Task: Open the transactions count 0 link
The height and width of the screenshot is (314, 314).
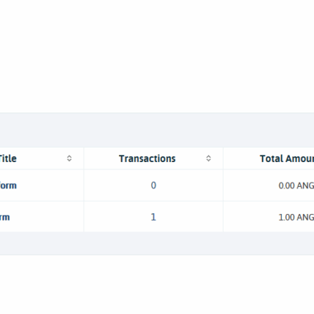Action: click(x=153, y=185)
